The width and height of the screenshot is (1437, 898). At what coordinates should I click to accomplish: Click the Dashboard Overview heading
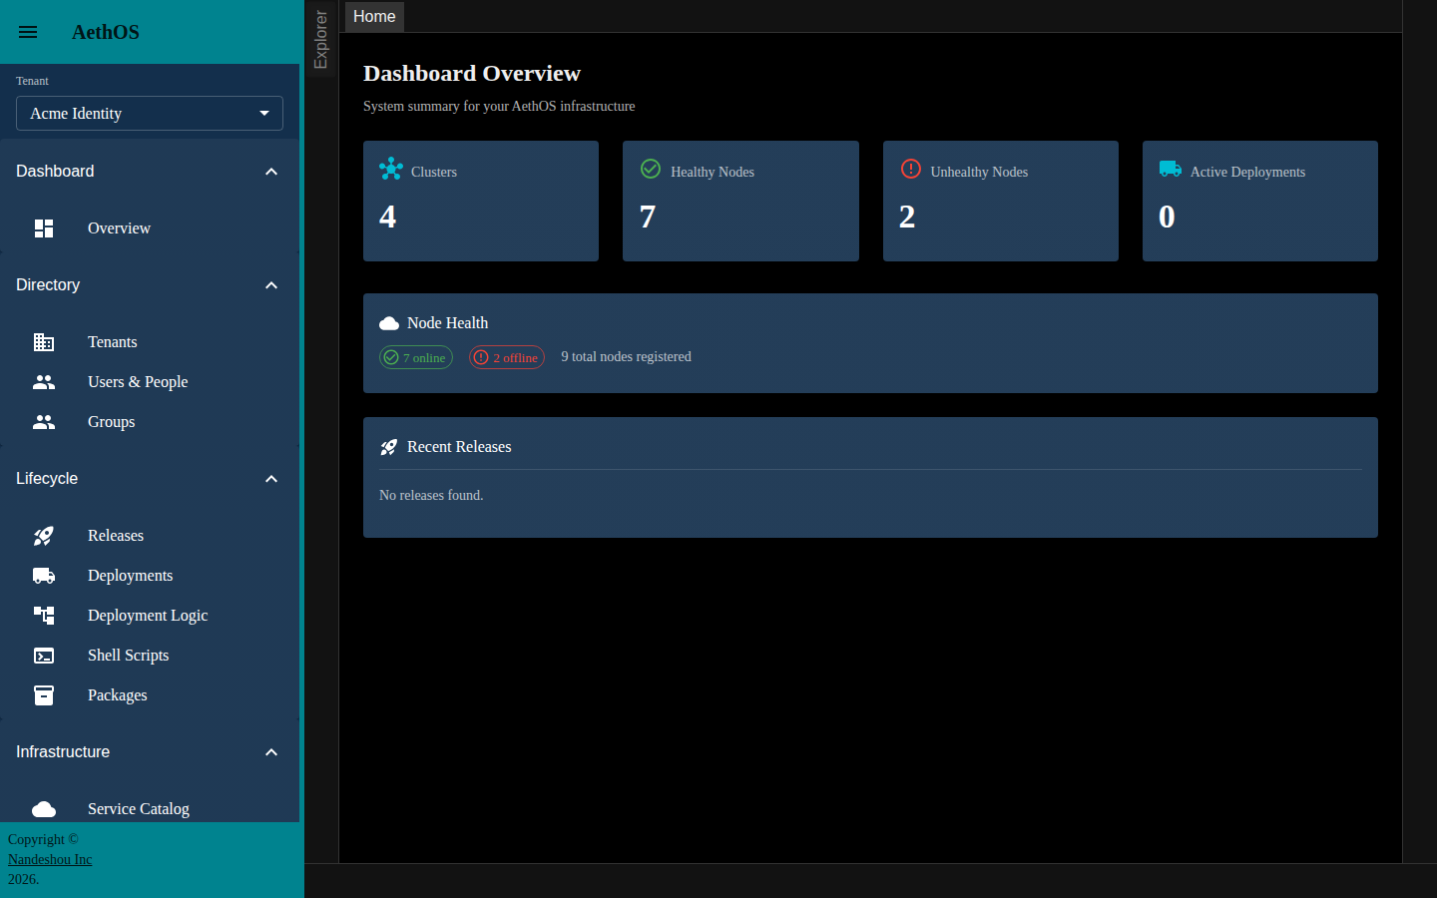(472, 73)
